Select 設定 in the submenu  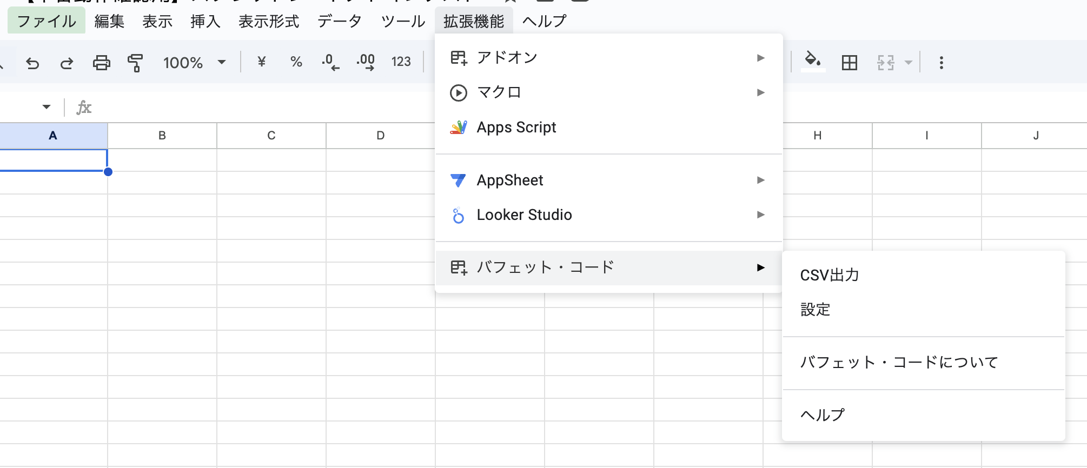[924, 310]
